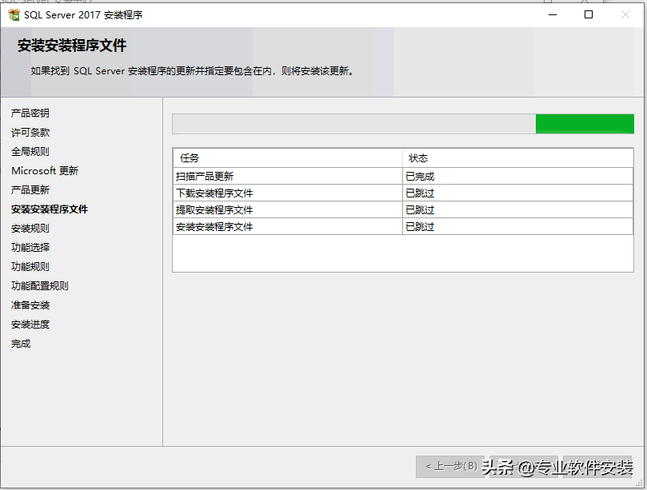This screenshot has height=490, width=647.
Task: Select Microsoft 更新 in the step list
Action: pyautogui.click(x=45, y=171)
